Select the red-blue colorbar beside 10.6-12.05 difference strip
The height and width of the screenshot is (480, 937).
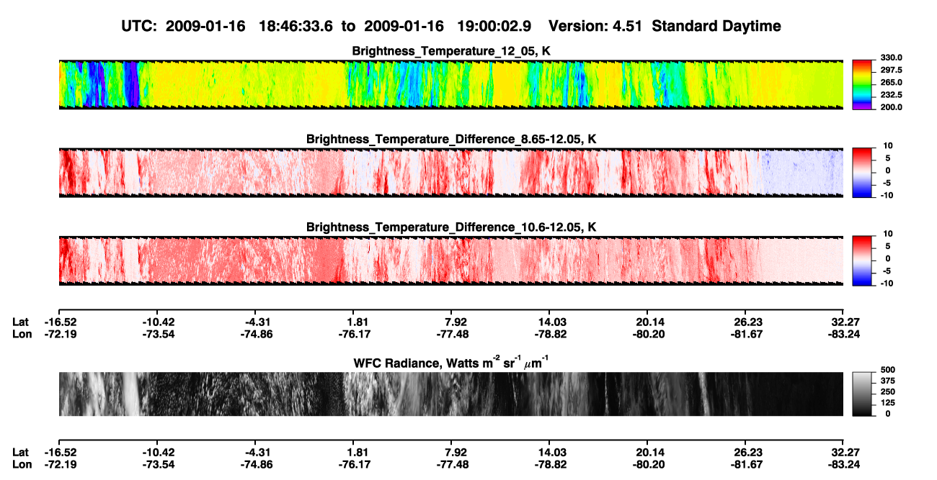click(x=863, y=261)
